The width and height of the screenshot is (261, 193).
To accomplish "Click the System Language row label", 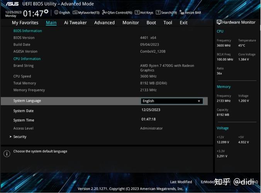I will coord(27,101).
